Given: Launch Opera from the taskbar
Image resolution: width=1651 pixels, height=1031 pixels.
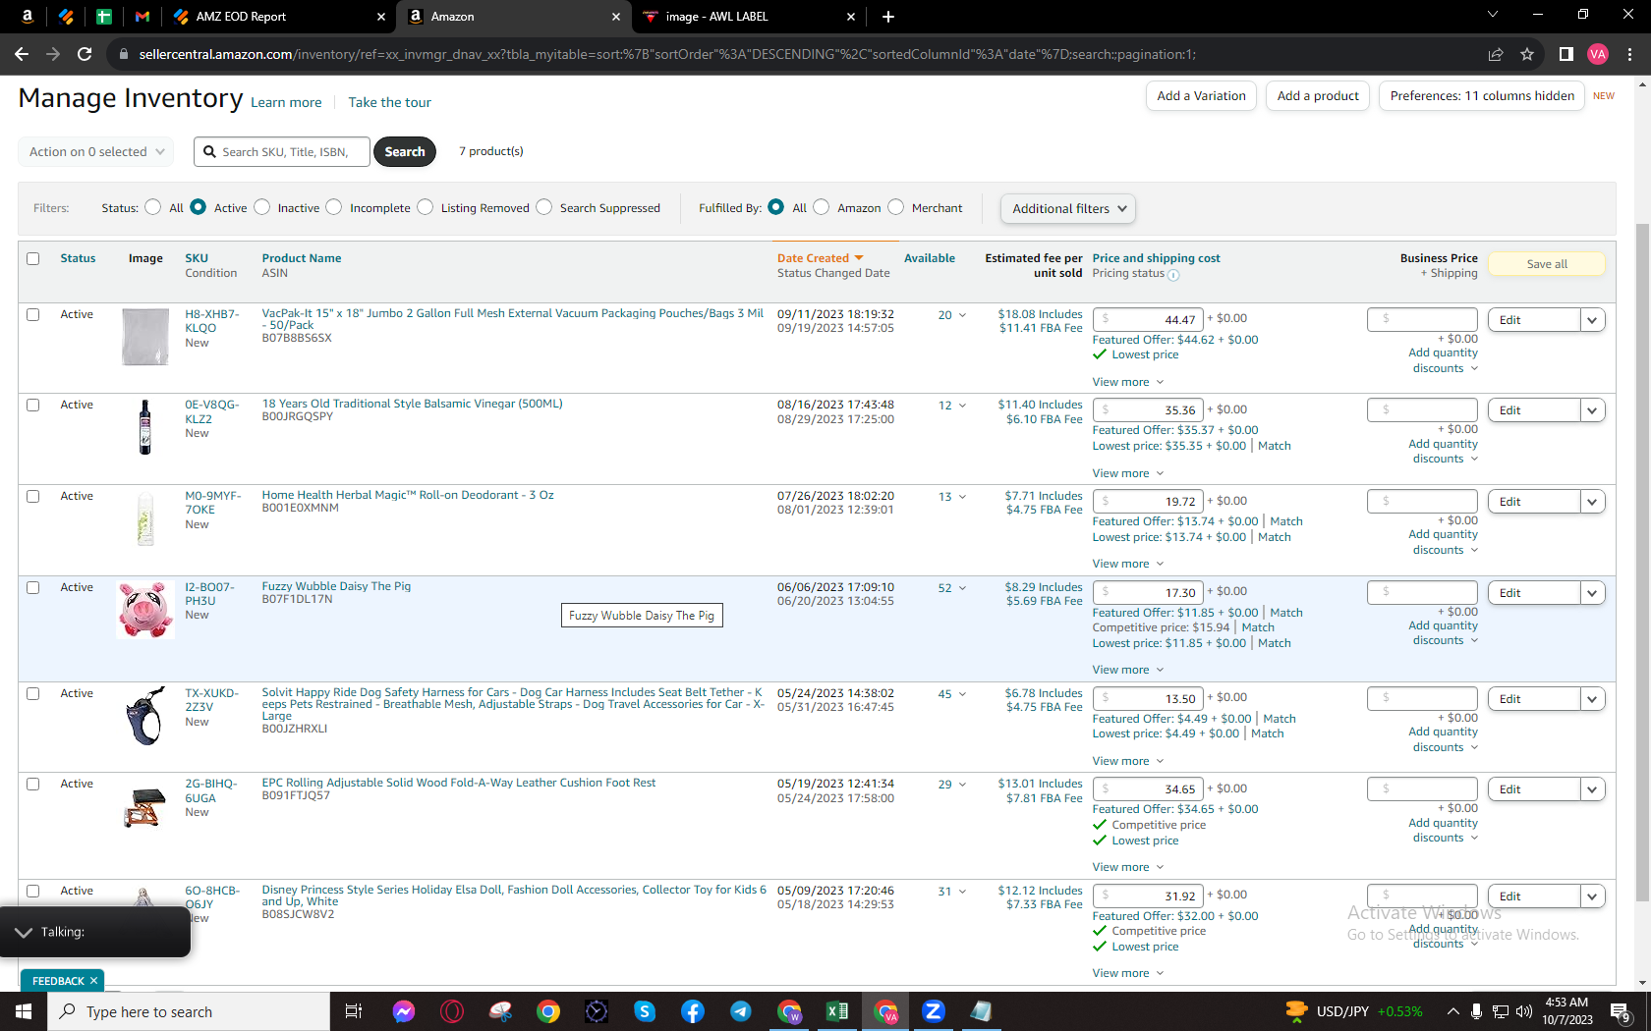Looking at the screenshot, I should 452,1011.
